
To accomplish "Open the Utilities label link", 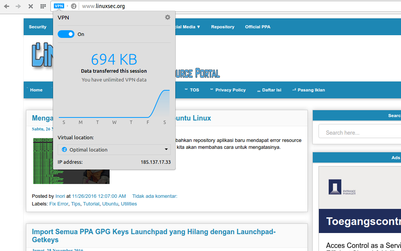I will (129, 204).
